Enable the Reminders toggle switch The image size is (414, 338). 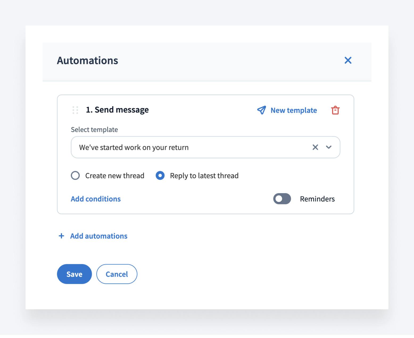(x=282, y=199)
